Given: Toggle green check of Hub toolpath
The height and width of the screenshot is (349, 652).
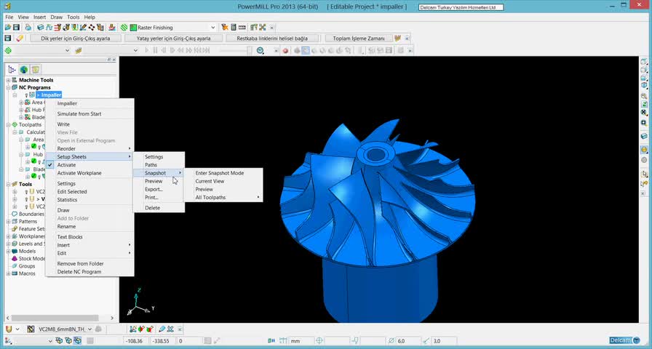Looking at the screenshot, I should [x=33, y=161].
